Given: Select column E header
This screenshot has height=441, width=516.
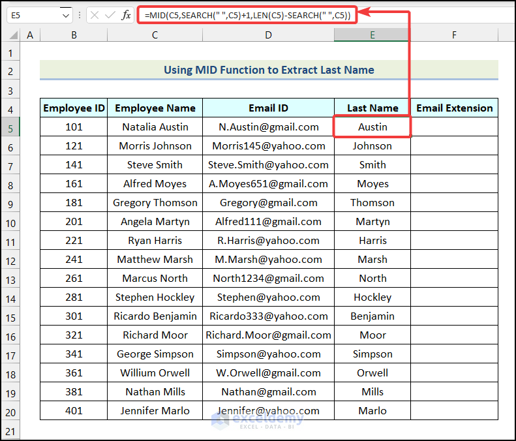Looking at the screenshot, I should (372, 35).
